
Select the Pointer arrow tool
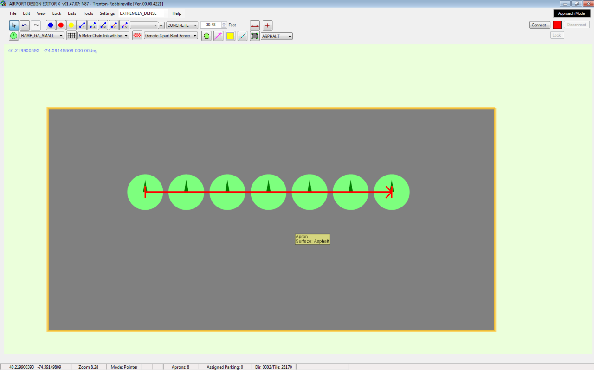pyautogui.click(x=14, y=25)
